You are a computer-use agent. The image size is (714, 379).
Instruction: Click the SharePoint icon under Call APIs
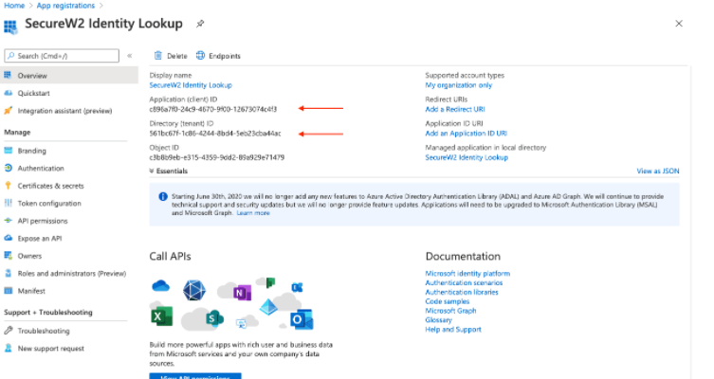tap(213, 318)
